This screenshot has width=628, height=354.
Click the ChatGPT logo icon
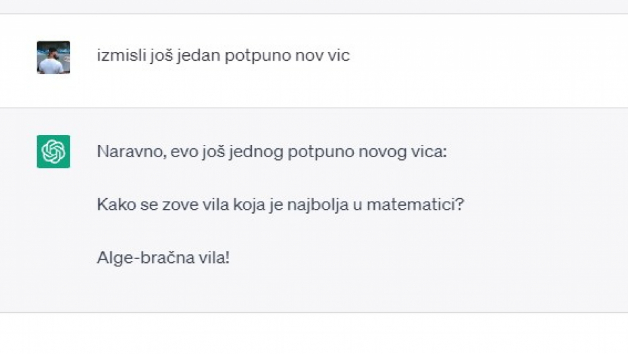point(53,152)
